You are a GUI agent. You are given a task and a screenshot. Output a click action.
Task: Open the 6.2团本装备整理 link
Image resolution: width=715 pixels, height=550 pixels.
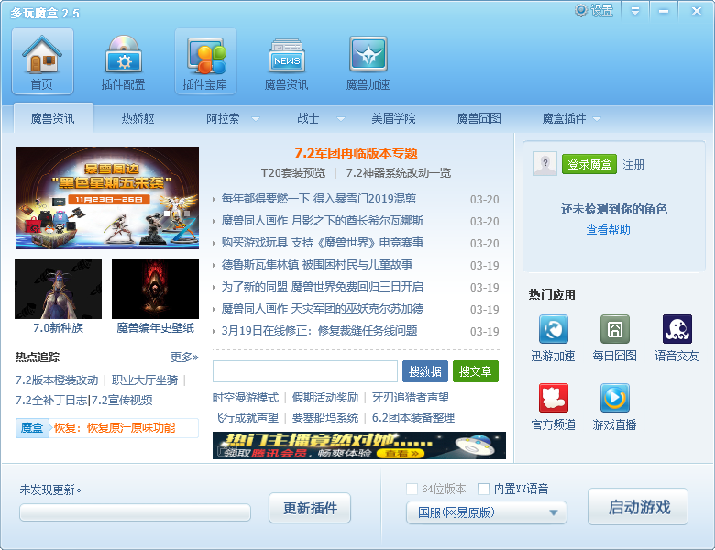[x=413, y=418]
